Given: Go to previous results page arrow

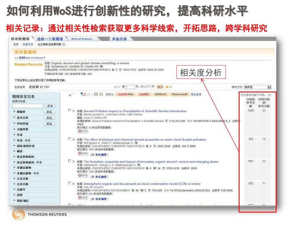Looking at the screenshot, I should tap(119, 87).
